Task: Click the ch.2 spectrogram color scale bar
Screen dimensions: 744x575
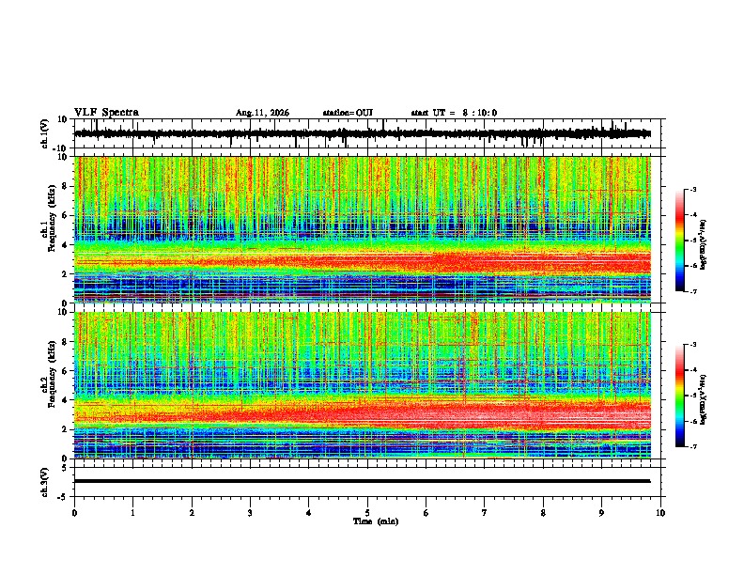Action: [679, 396]
